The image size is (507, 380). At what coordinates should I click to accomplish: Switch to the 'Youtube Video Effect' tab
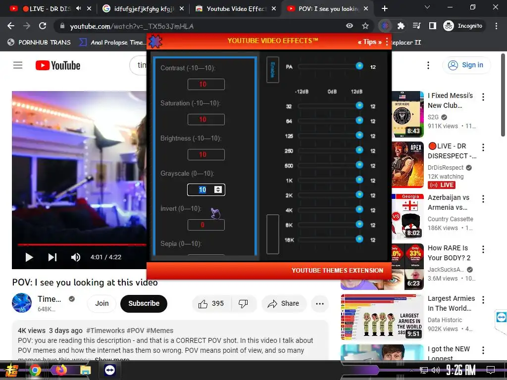[236, 9]
